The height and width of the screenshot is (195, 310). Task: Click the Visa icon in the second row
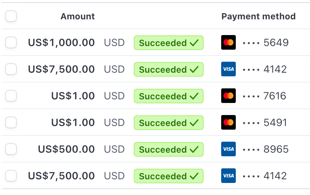point(228,69)
